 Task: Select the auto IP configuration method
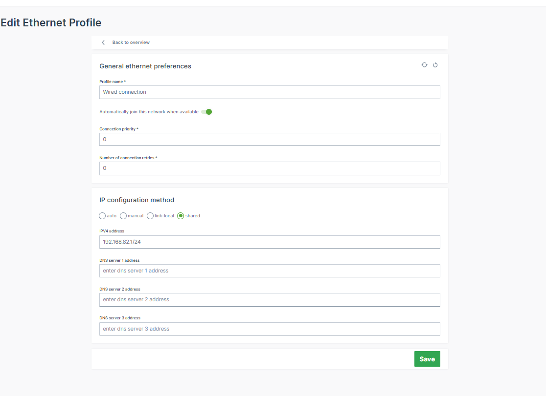pyautogui.click(x=102, y=215)
